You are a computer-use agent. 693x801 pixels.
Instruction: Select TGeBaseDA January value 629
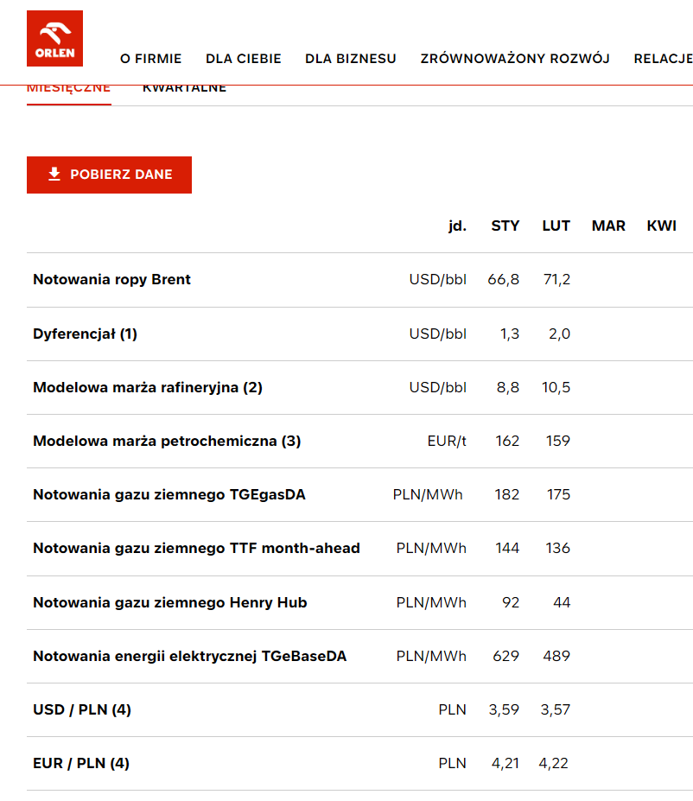click(505, 656)
